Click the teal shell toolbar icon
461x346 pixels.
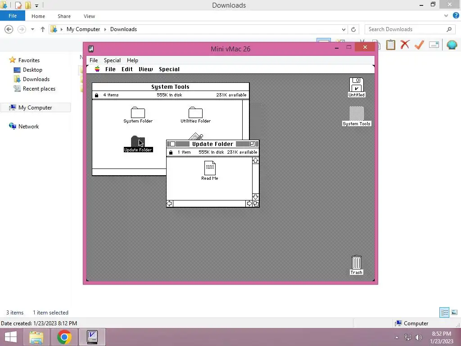coord(452,45)
